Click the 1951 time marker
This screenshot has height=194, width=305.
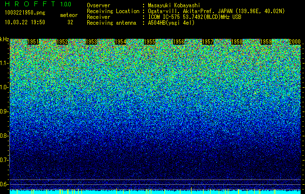pos(33,42)
